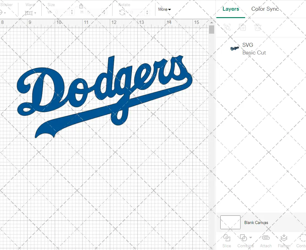Click the Rotate icon
Image resolution: width=306 pixels, height=250 pixels.
(122, 13)
